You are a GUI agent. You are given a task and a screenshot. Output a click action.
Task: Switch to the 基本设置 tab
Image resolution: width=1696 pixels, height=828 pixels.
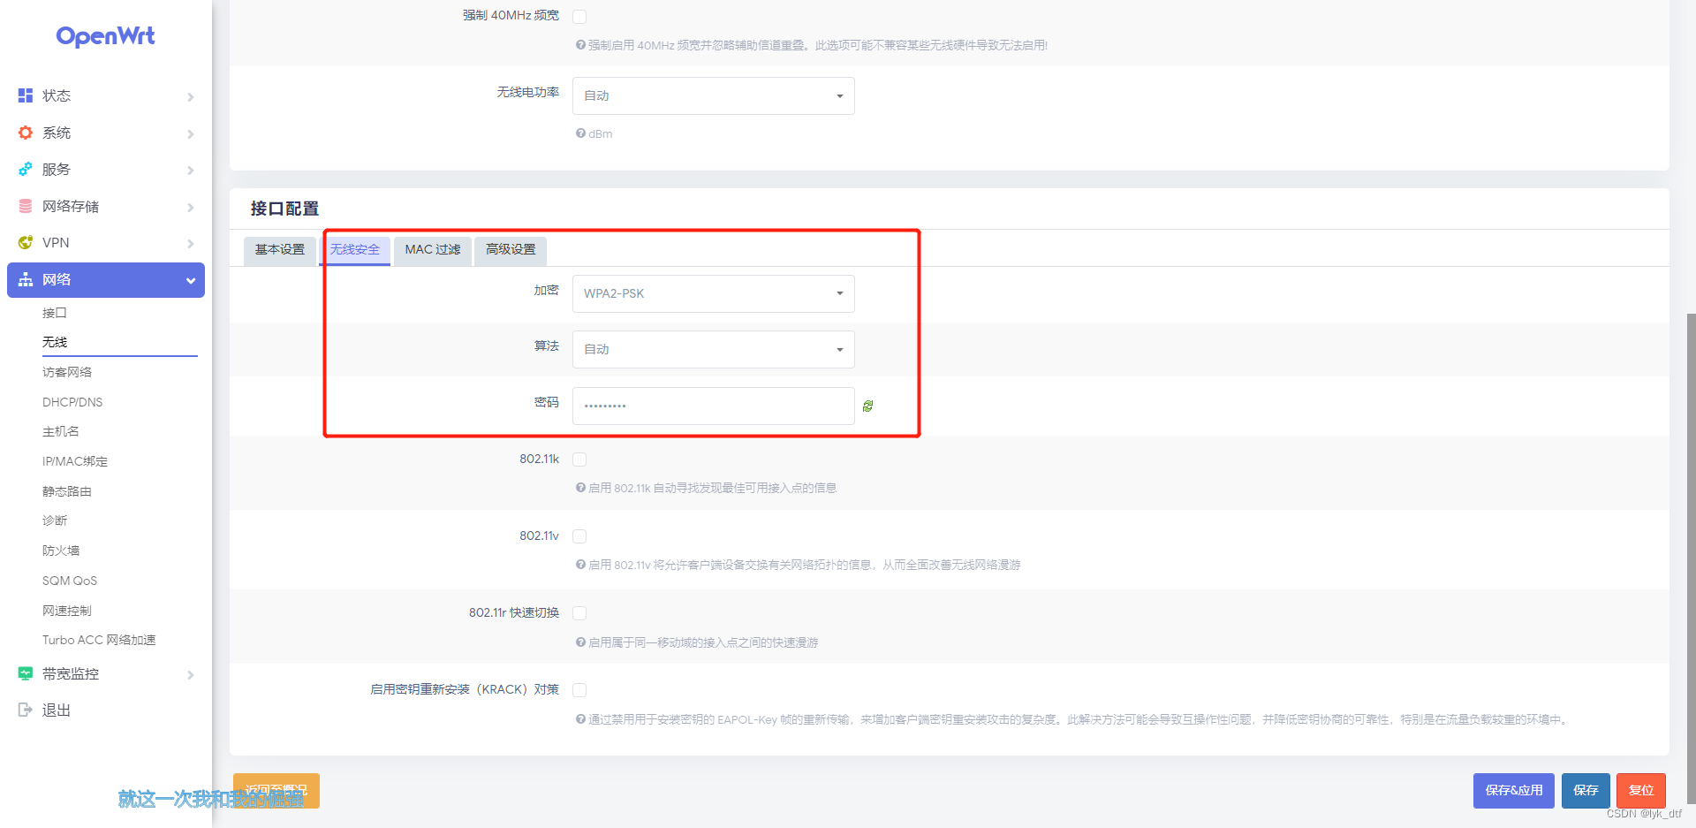[x=279, y=250]
